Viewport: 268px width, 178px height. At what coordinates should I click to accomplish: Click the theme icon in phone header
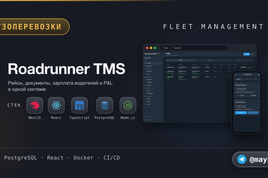pos(259,74)
